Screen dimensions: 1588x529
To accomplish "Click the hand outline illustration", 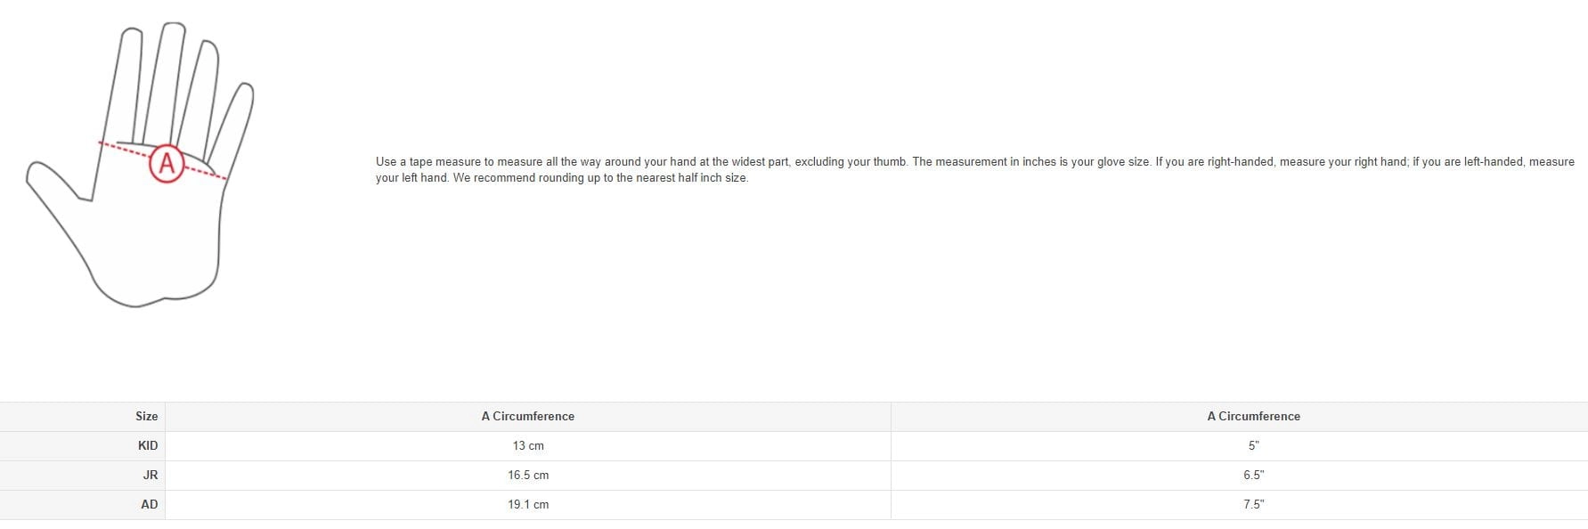I will tap(140, 165).
